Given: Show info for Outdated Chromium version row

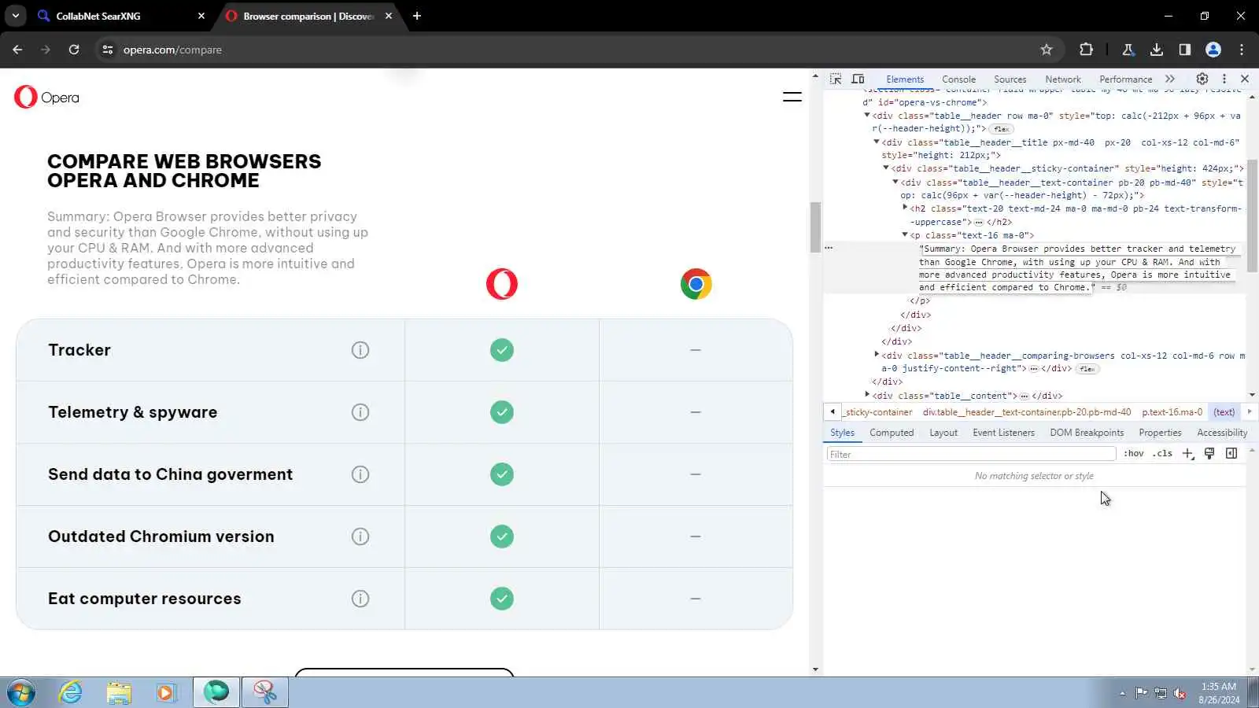Looking at the screenshot, I should click(360, 537).
